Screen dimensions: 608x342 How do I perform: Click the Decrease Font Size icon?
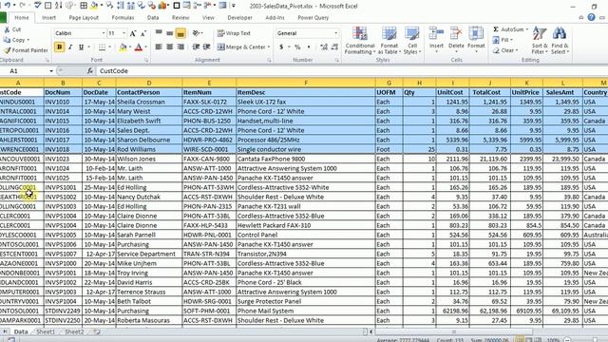pyautogui.click(x=143, y=34)
